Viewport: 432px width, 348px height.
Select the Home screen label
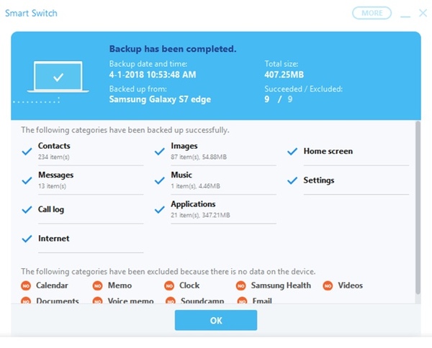[x=328, y=151]
